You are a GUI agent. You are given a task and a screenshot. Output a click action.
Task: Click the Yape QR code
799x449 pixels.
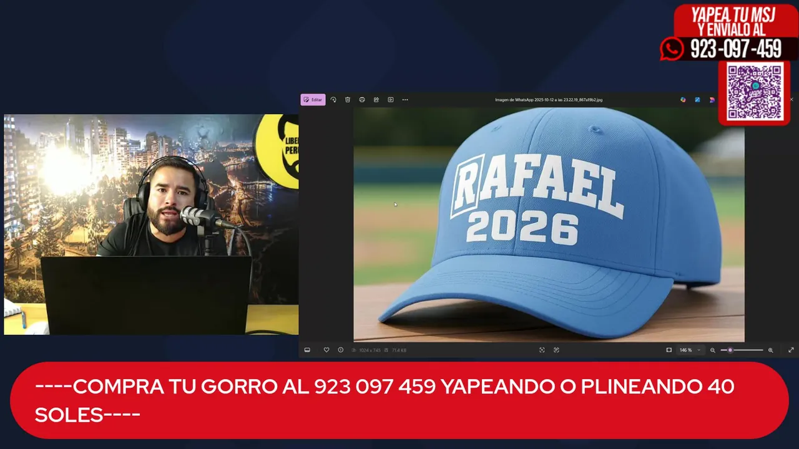pos(755,92)
